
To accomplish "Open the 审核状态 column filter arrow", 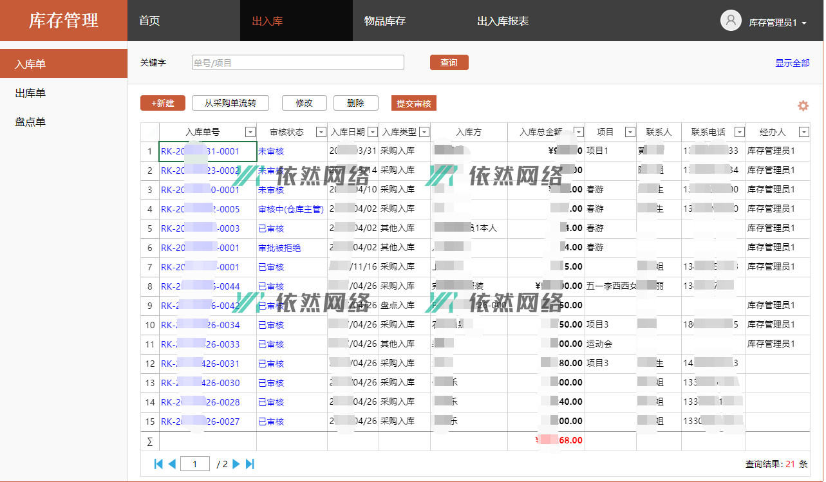I will [321, 132].
